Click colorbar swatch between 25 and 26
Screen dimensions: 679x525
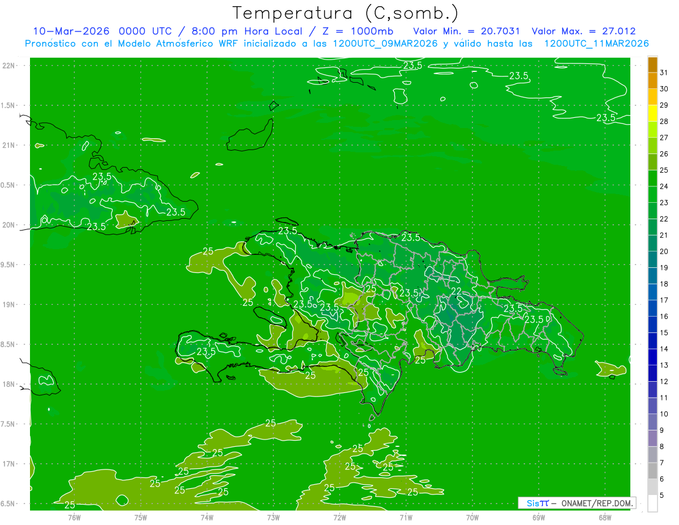[x=652, y=162]
